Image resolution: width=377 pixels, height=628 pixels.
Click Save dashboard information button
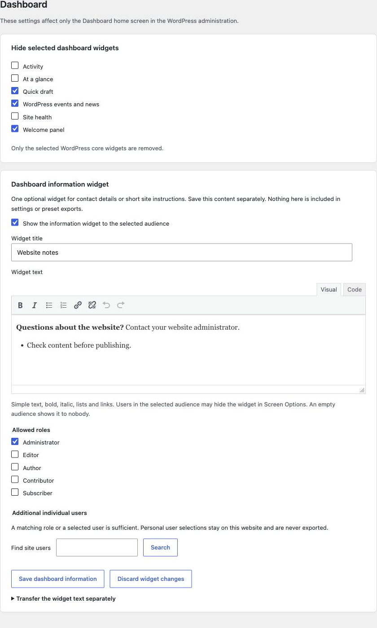57,579
